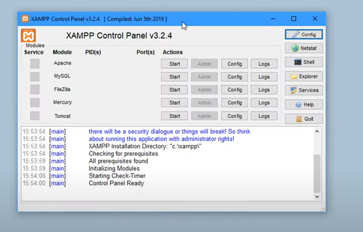Toggle the Apache service checkbox
Screen dimensions: 363x232
coord(35,63)
